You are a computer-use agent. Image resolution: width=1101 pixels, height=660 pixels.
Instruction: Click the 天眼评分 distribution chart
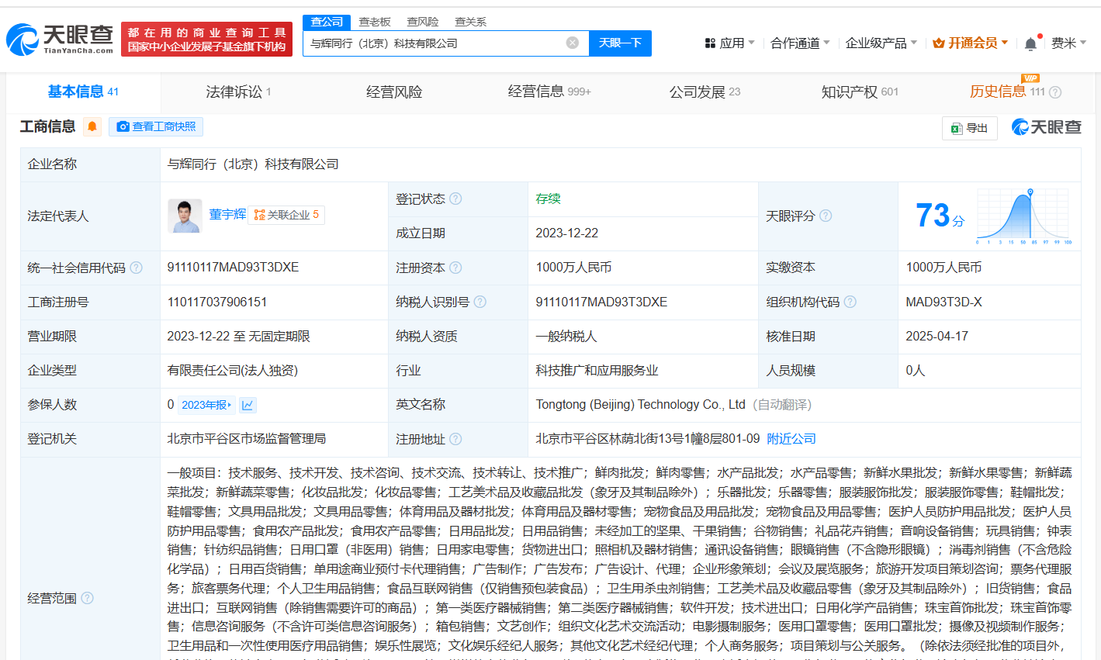tap(1024, 216)
